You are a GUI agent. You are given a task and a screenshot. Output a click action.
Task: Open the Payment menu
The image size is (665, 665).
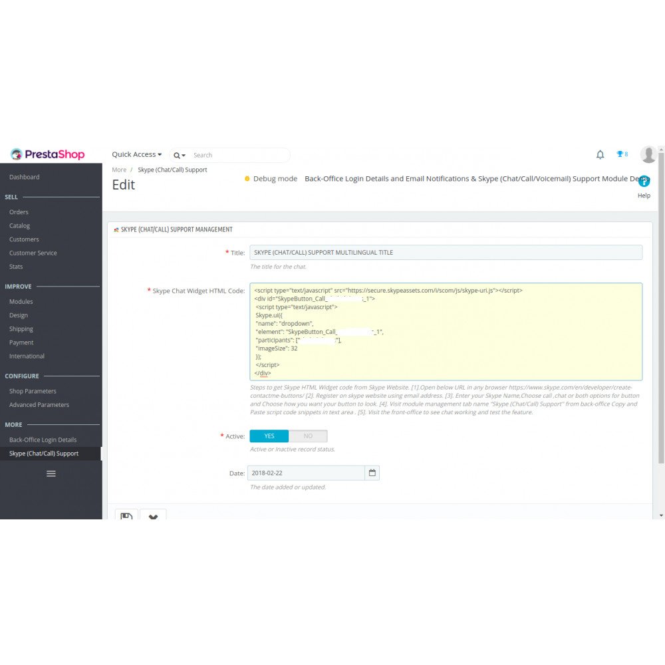[21, 342]
